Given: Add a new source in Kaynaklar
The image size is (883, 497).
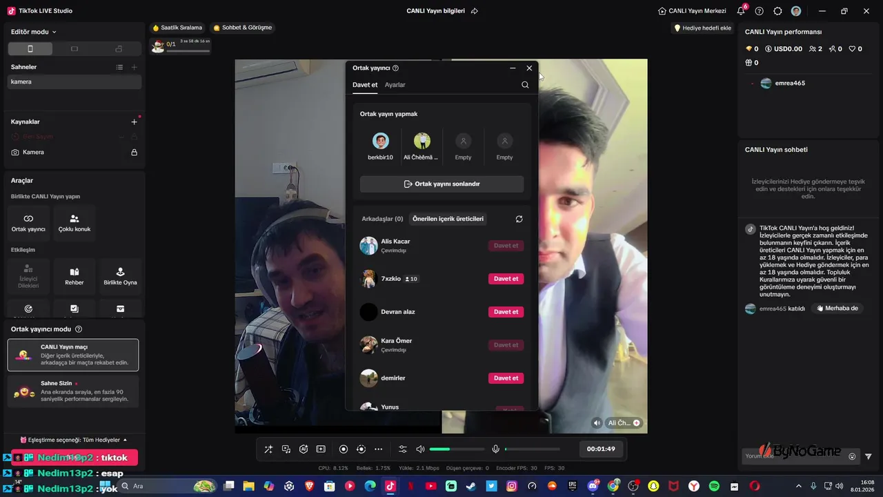Looking at the screenshot, I should coord(134,121).
